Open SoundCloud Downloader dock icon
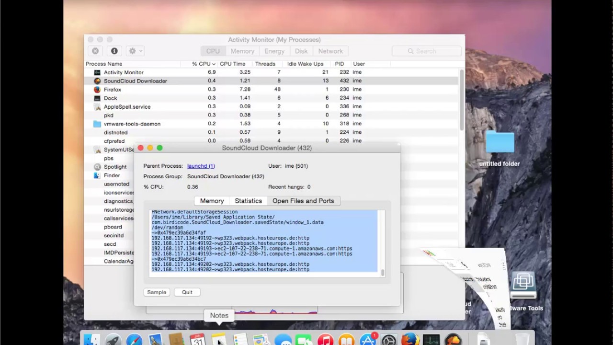613x345 pixels. [453, 340]
